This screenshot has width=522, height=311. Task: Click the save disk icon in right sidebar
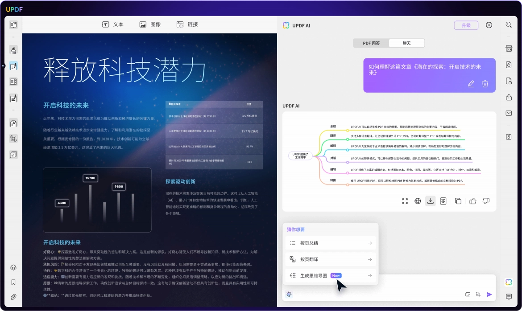pyautogui.click(x=509, y=137)
